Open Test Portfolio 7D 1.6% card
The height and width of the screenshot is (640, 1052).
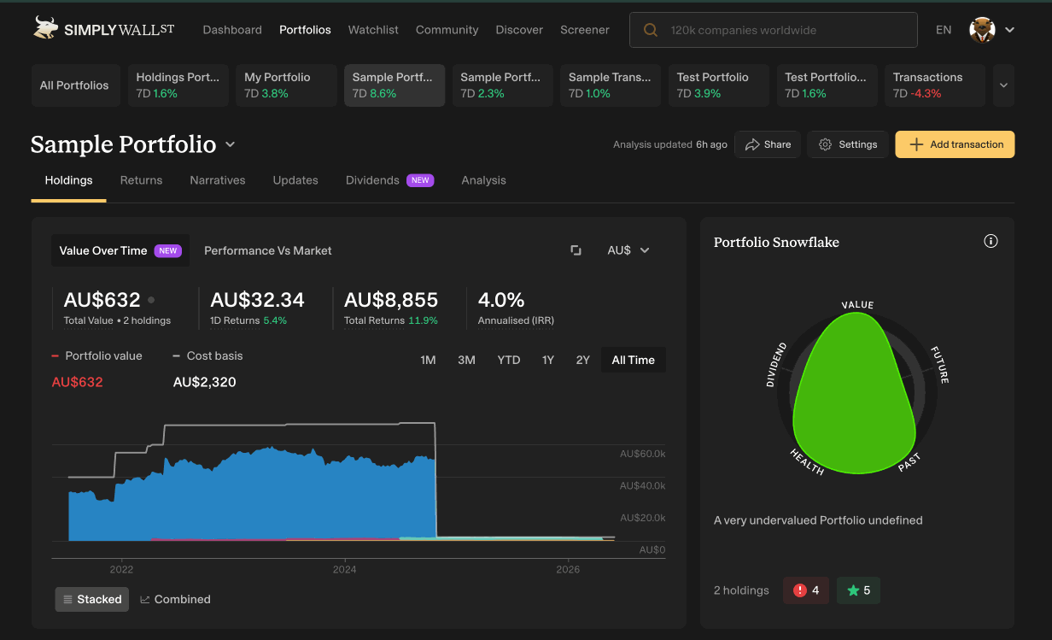827,85
